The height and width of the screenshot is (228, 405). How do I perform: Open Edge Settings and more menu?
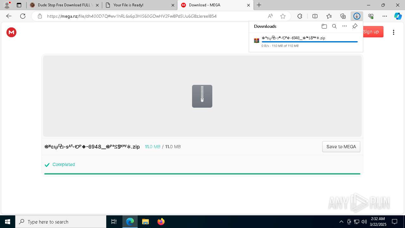click(x=385, y=16)
